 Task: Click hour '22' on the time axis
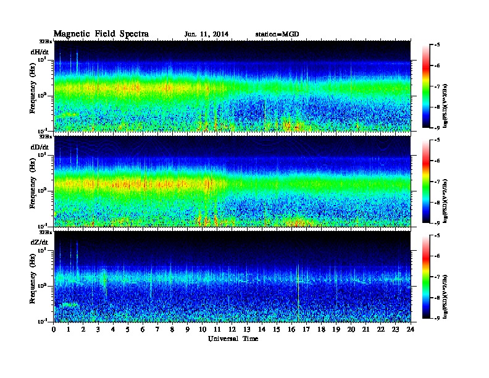point(381,329)
